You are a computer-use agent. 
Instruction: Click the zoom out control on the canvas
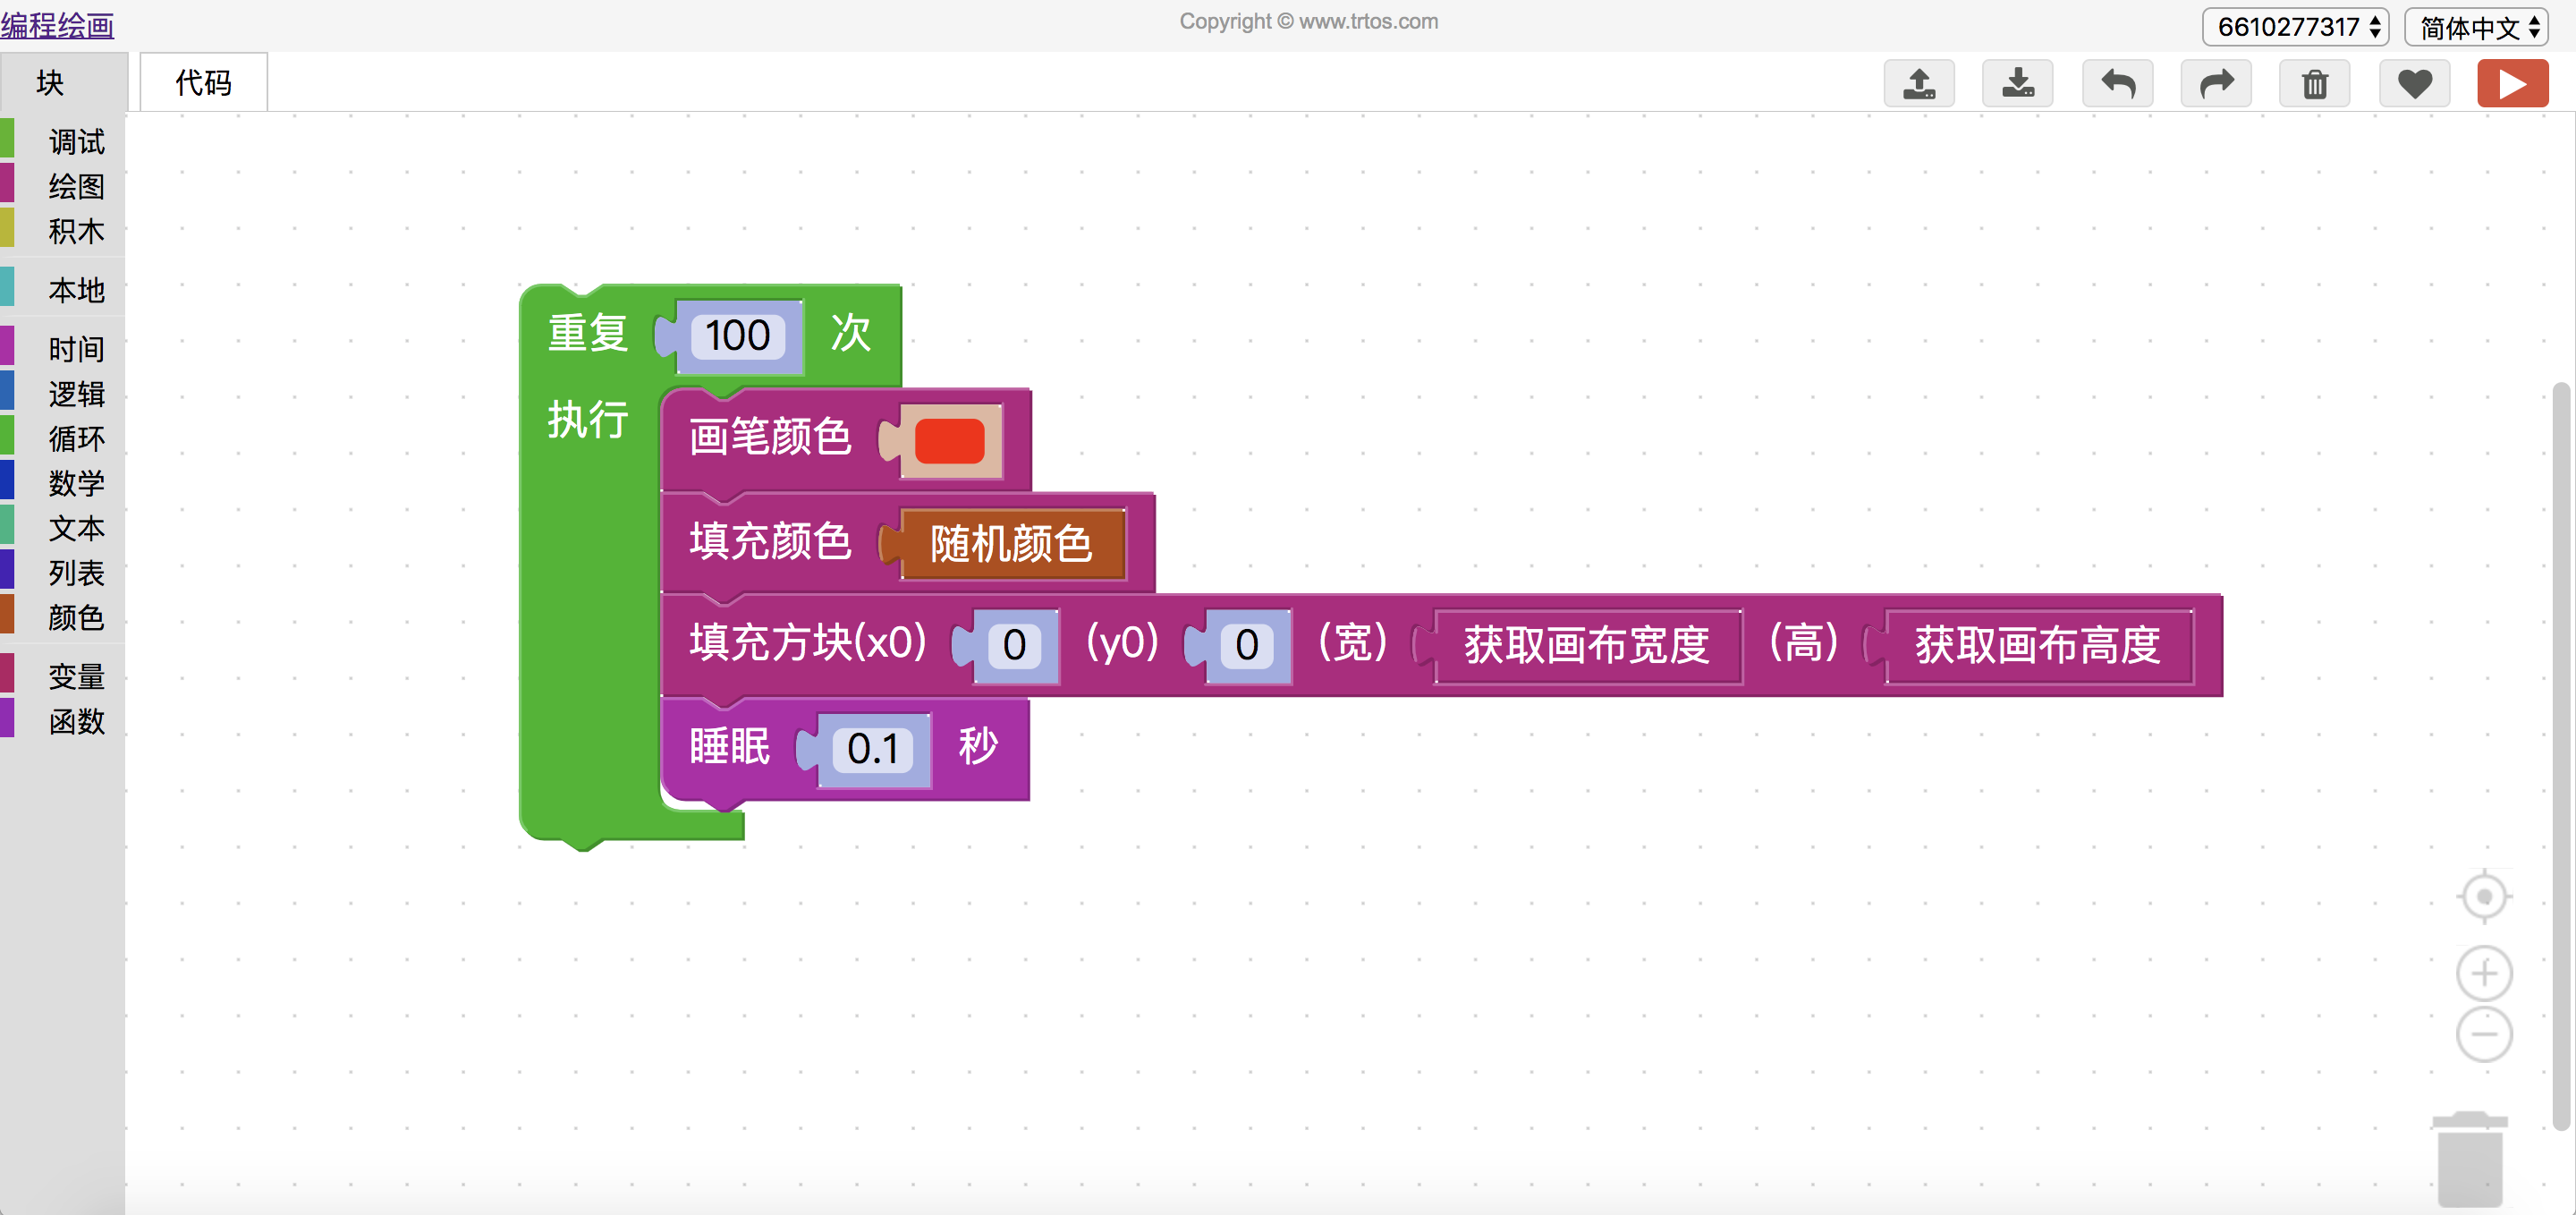tap(2483, 1035)
